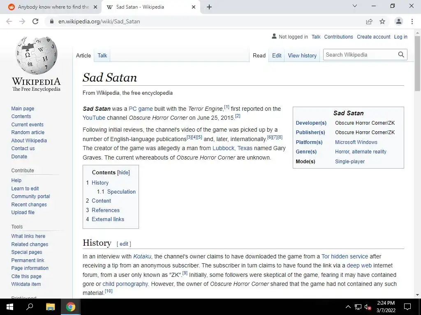
Task: Open the Chrome profile icon
Action: [399, 21]
